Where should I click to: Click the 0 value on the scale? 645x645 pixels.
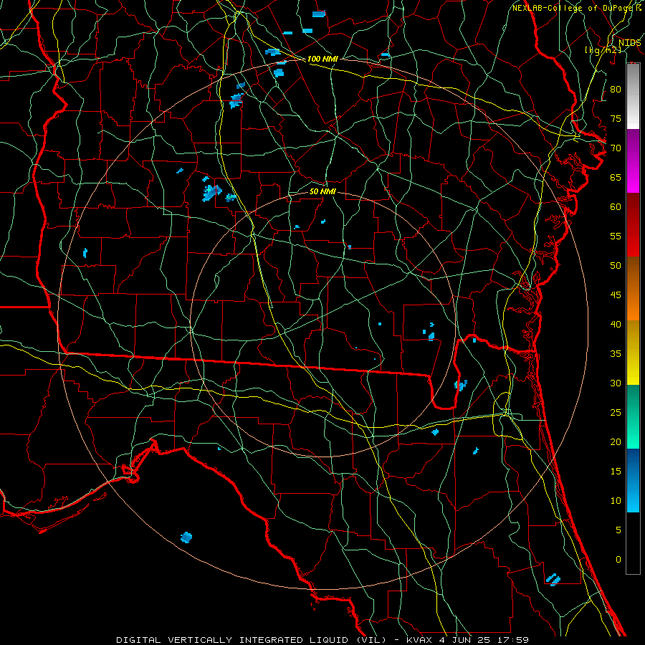point(618,560)
